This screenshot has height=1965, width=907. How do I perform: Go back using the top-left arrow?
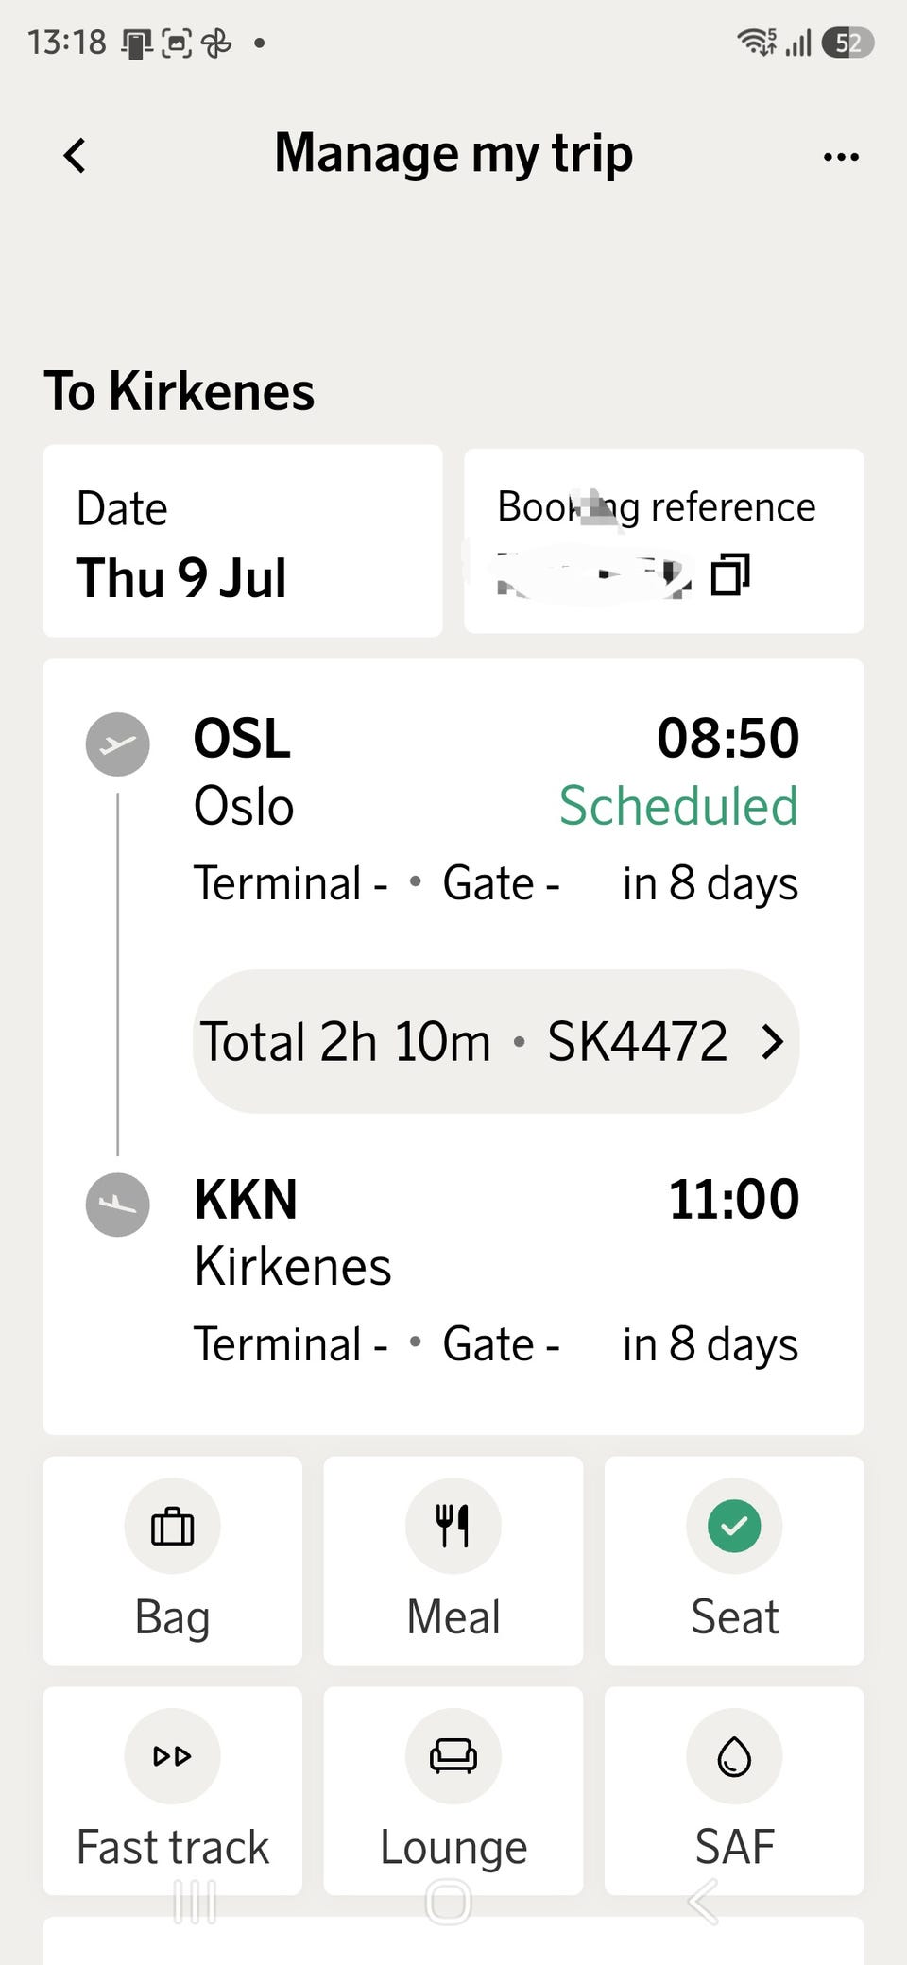75,156
